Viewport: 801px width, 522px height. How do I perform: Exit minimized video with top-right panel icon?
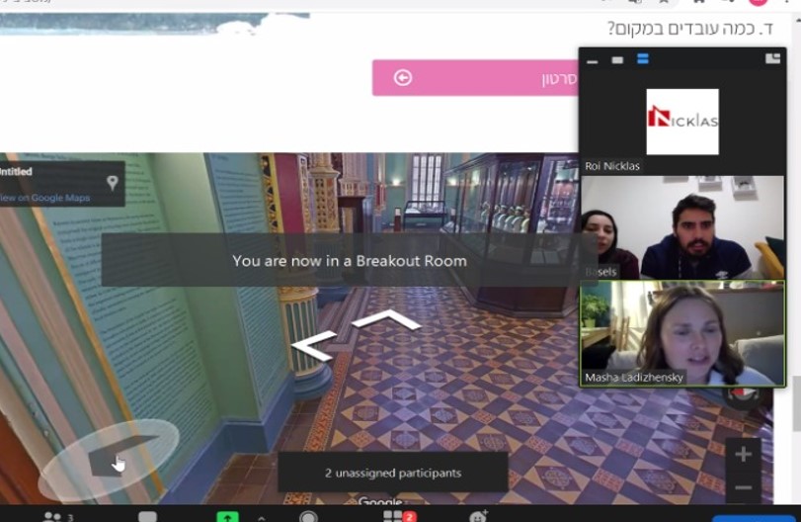click(x=772, y=58)
